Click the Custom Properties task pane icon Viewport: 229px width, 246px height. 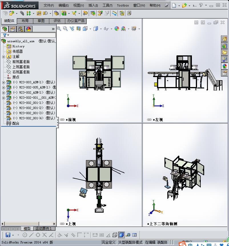225,73
